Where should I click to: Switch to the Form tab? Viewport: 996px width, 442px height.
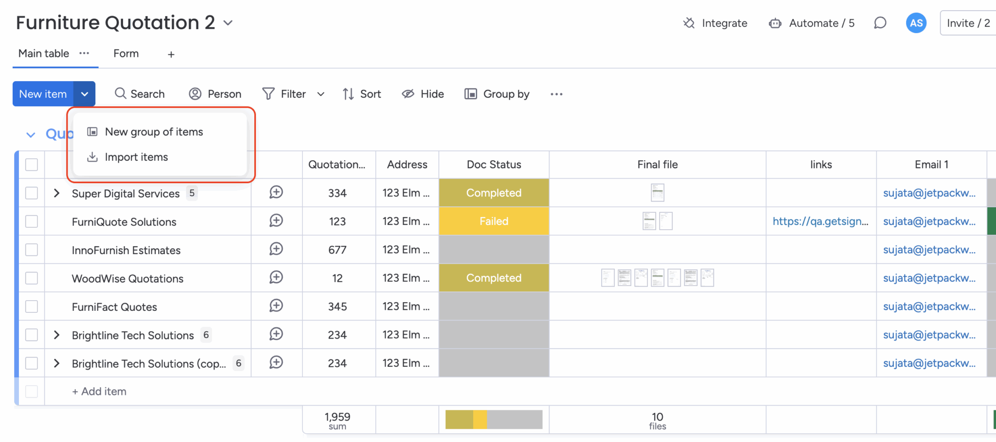coord(125,53)
